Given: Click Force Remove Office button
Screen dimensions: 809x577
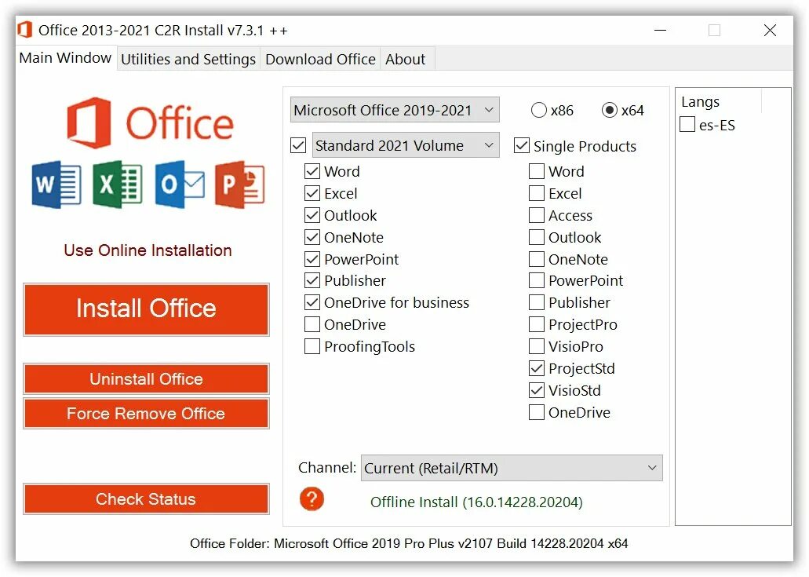Looking at the screenshot, I should coord(146,414).
